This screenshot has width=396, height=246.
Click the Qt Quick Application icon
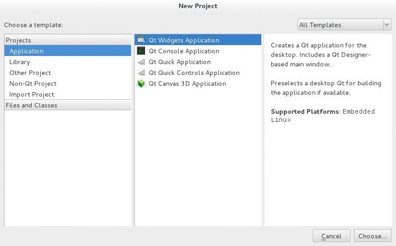coord(141,62)
